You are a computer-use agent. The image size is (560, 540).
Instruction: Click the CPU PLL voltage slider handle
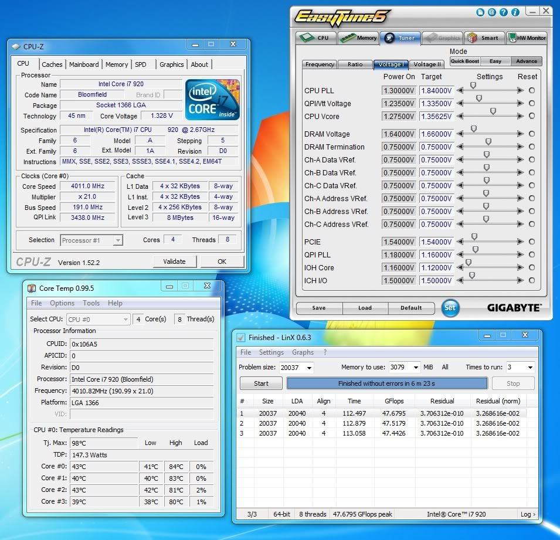(x=473, y=86)
